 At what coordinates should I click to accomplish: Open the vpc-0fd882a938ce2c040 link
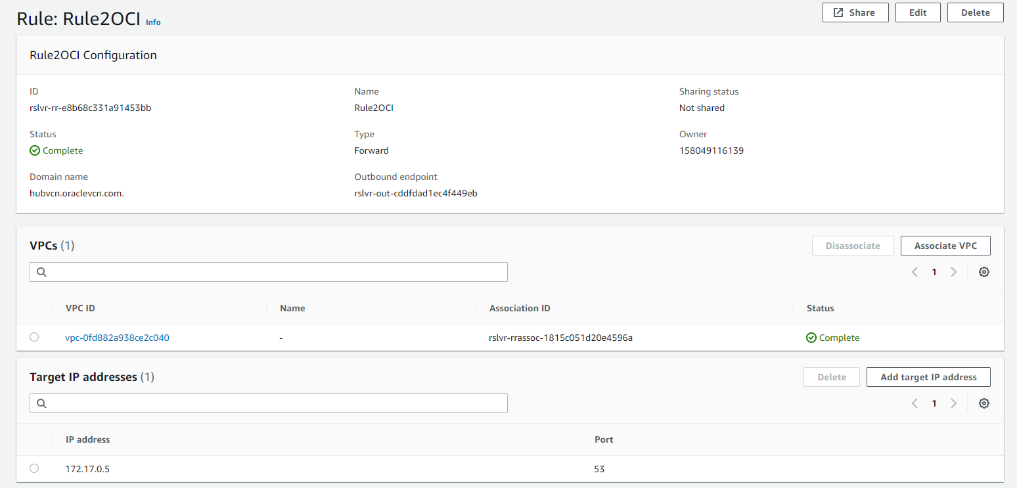(117, 338)
